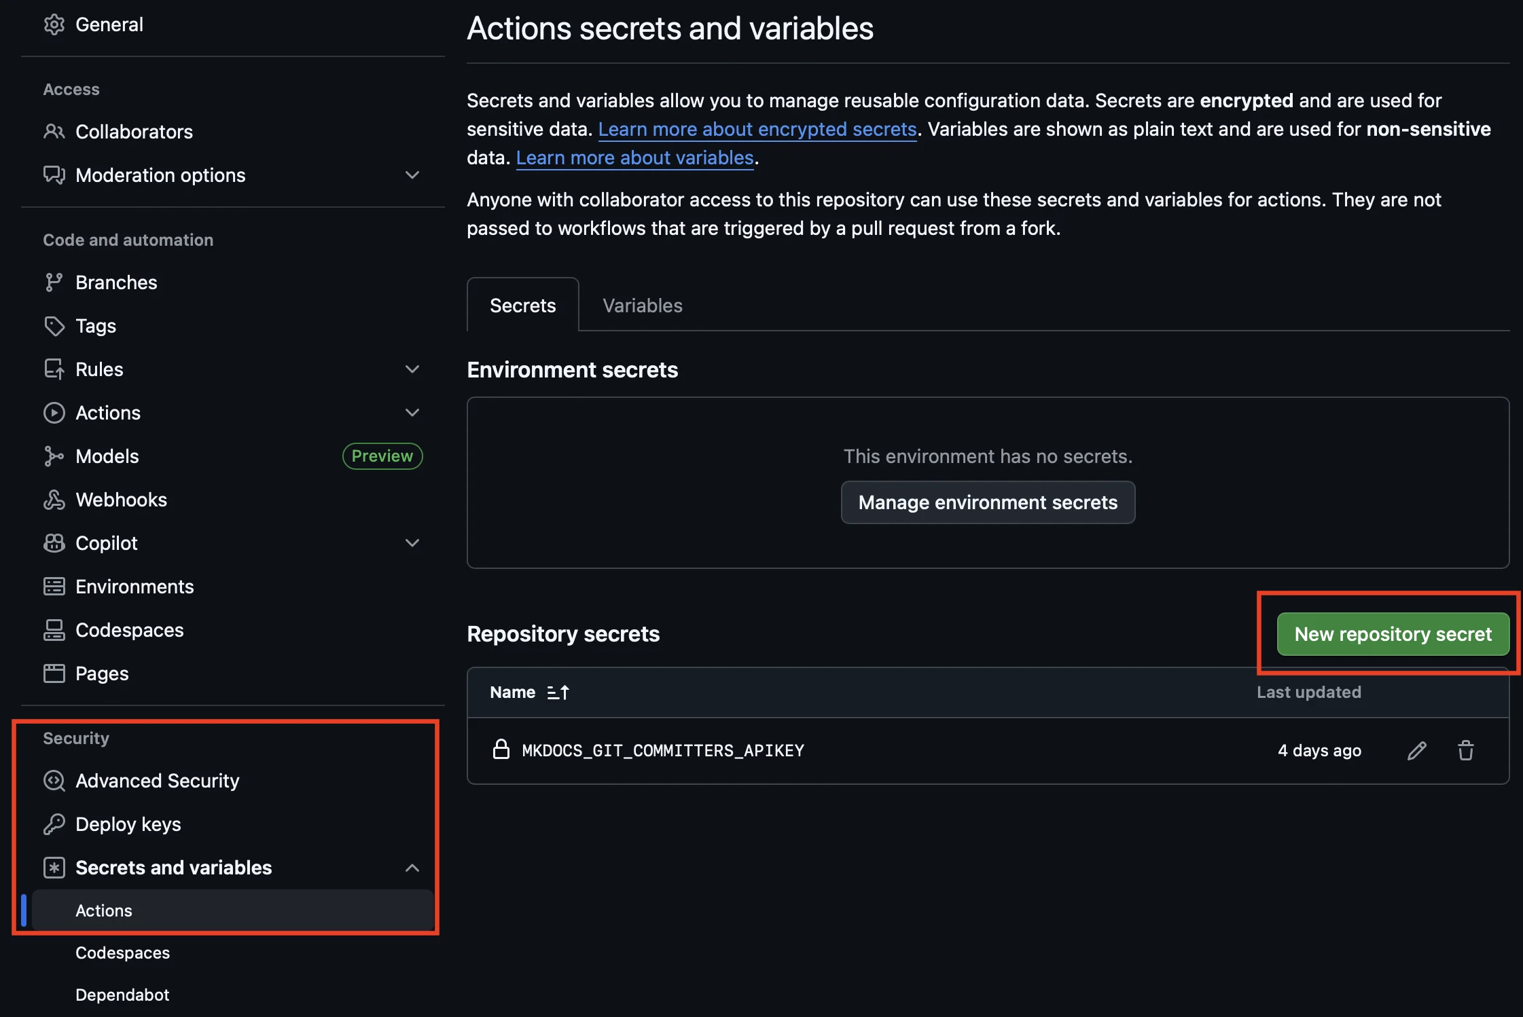Expand the Copilot settings chevron
Image resolution: width=1523 pixels, height=1017 pixels.
[x=412, y=543]
